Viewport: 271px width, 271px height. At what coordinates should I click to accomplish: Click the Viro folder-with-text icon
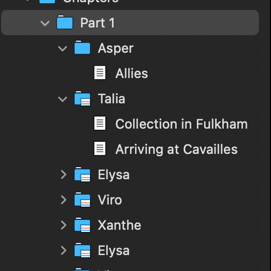(x=82, y=200)
